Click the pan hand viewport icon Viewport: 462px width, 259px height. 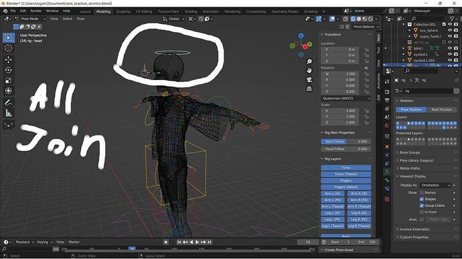pyautogui.click(x=309, y=71)
